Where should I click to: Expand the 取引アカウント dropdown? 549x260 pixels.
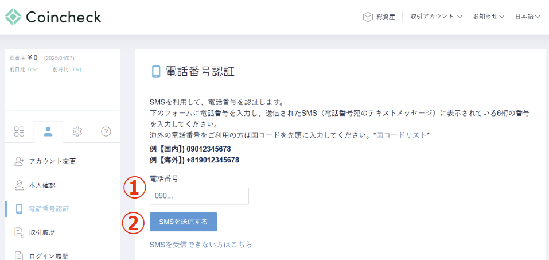coord(436,17)
